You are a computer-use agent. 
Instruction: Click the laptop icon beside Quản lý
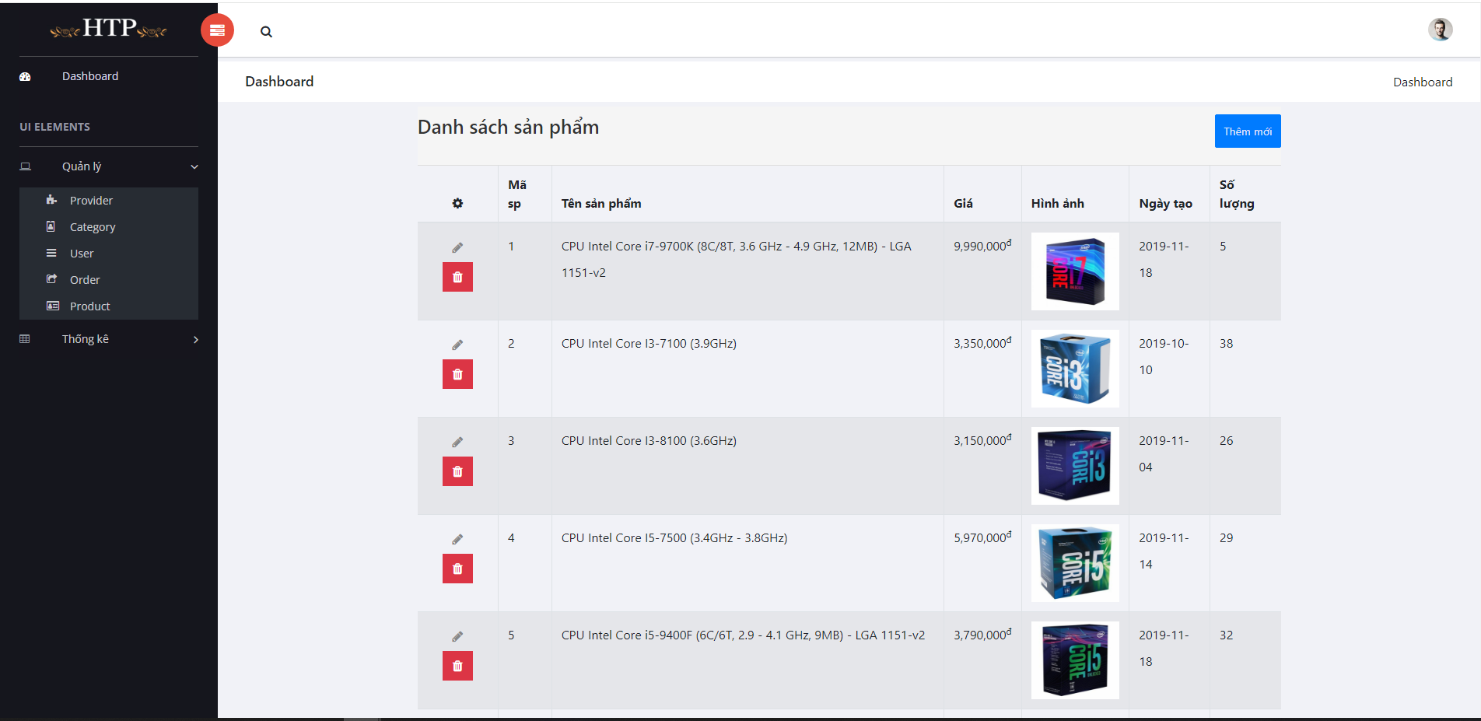(x=25, y=166)
